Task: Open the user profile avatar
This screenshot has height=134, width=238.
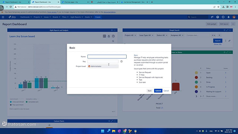Action: pos(234,17)
